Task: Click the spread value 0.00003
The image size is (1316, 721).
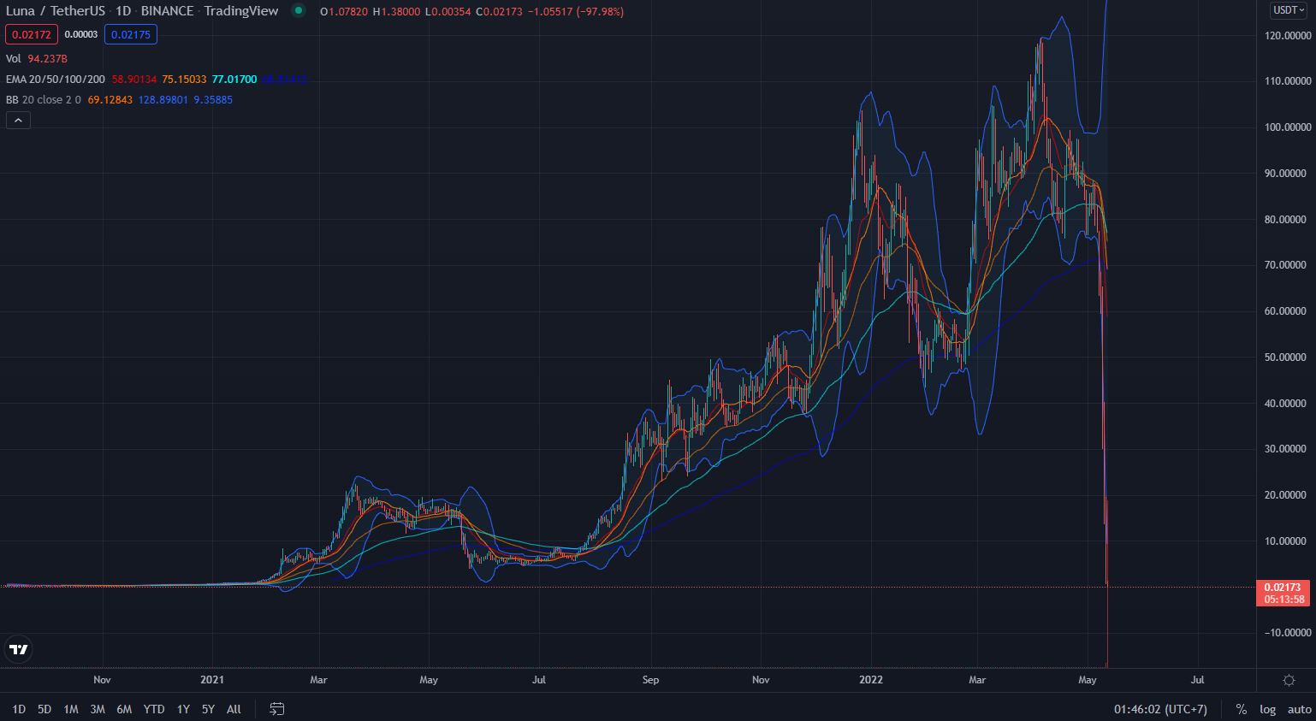Action: pyautogui.click(x=81, y=34)
